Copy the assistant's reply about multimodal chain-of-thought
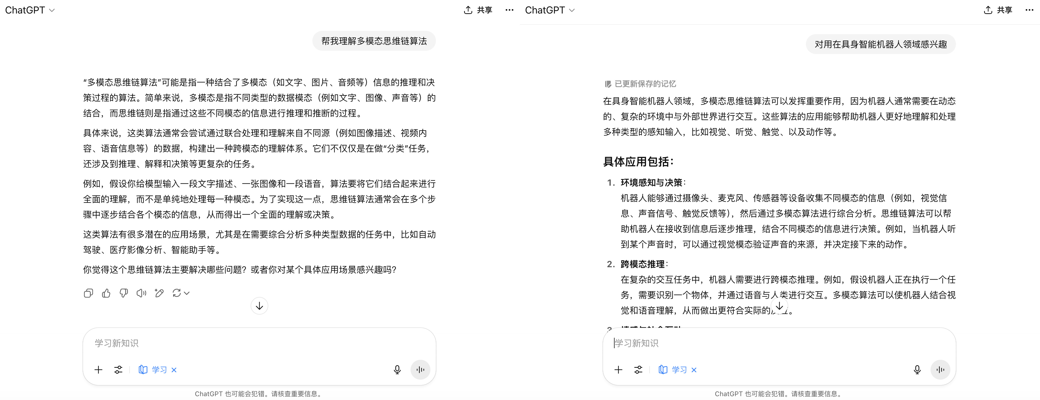The width and height of the screenshot is (1040, 400). pos(89,293)
